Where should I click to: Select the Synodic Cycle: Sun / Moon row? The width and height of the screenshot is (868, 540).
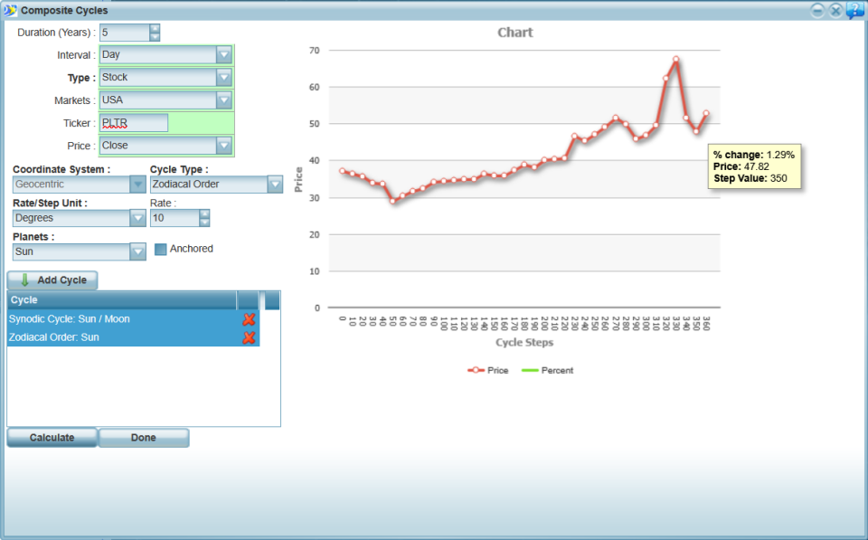[x=133, y=319]
